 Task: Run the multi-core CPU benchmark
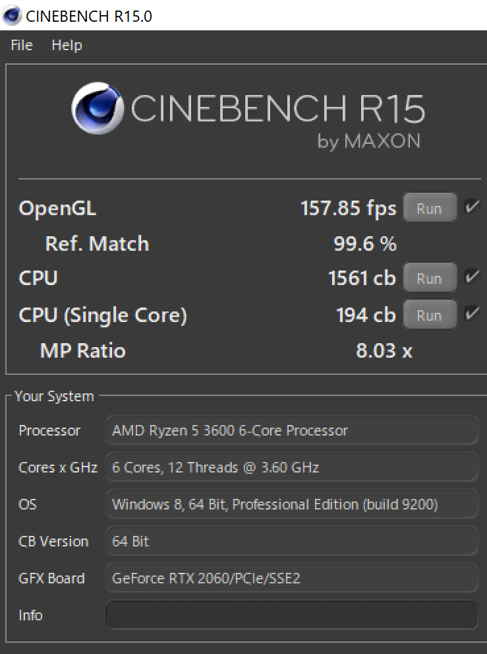point(429,278)
